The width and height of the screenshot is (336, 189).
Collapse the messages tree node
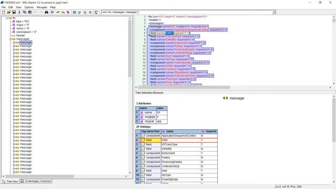[x=10, y=39]
